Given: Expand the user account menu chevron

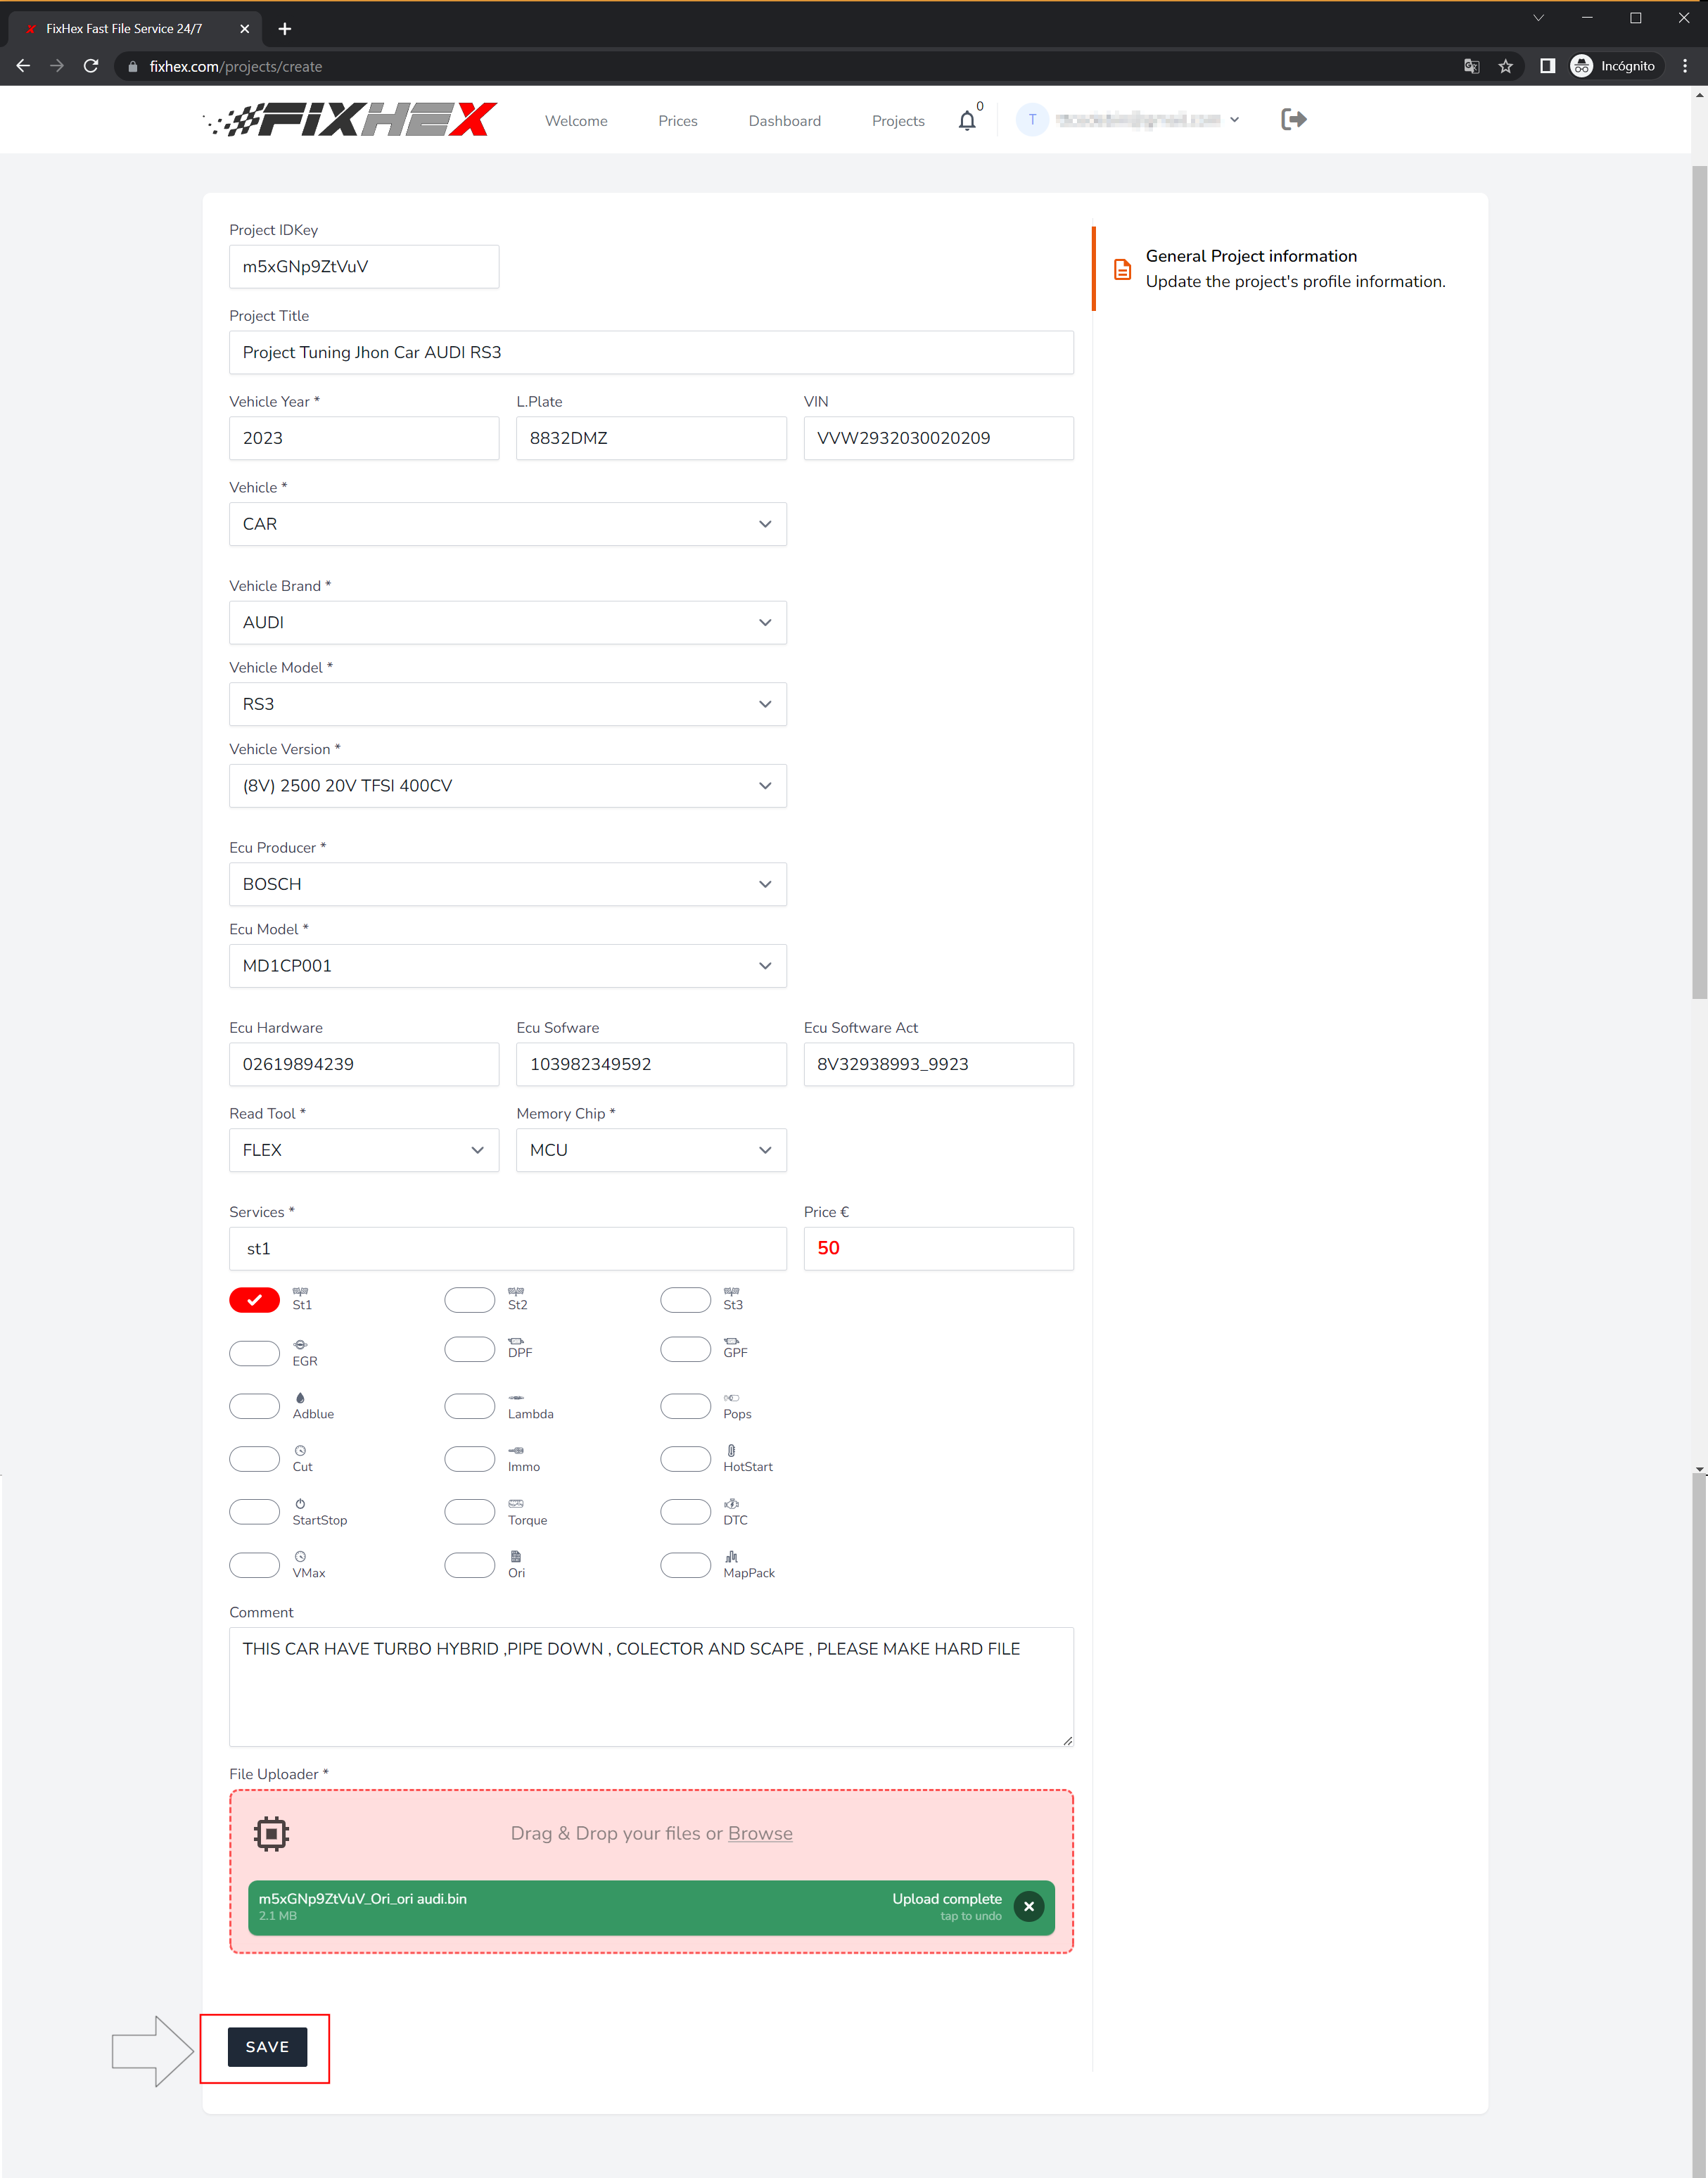Looking at the screenshot, I should click(x=1235, y=120).
